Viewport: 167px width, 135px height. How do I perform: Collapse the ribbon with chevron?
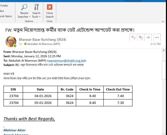pyautogui.click(x=163, y=21)
